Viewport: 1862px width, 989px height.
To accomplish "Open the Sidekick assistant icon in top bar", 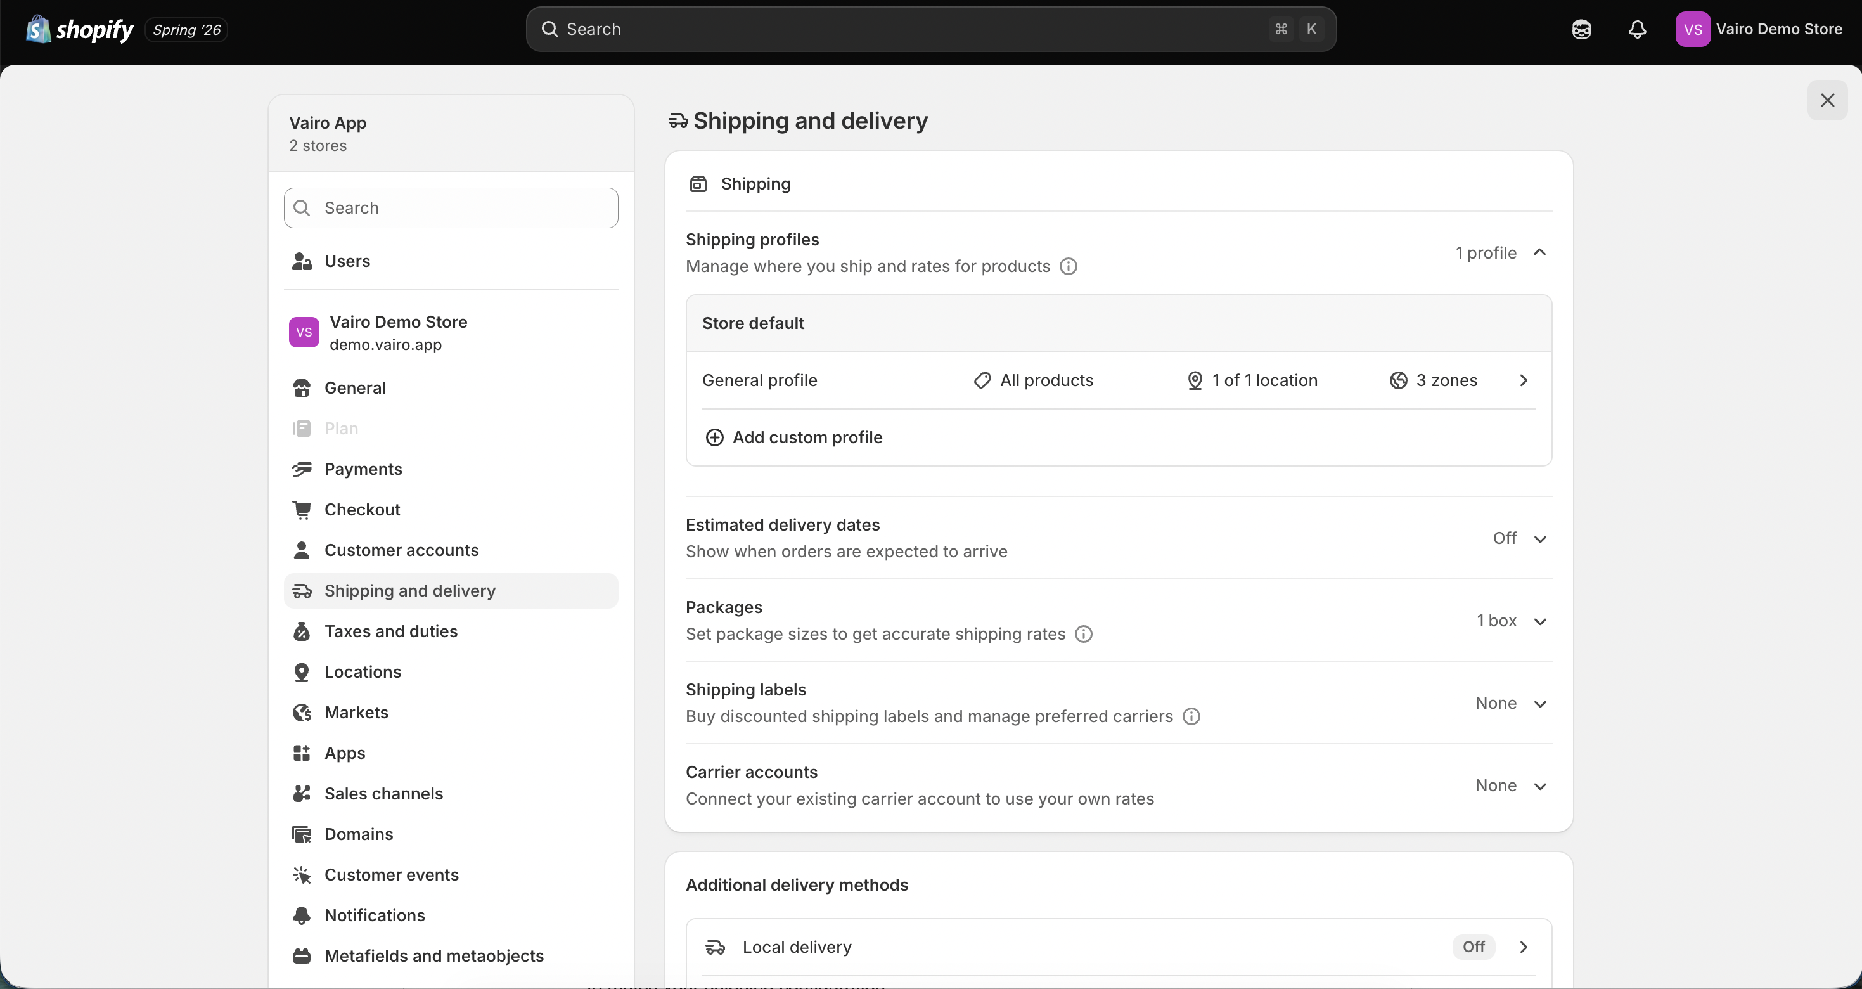I will [x=1581, y=29].
